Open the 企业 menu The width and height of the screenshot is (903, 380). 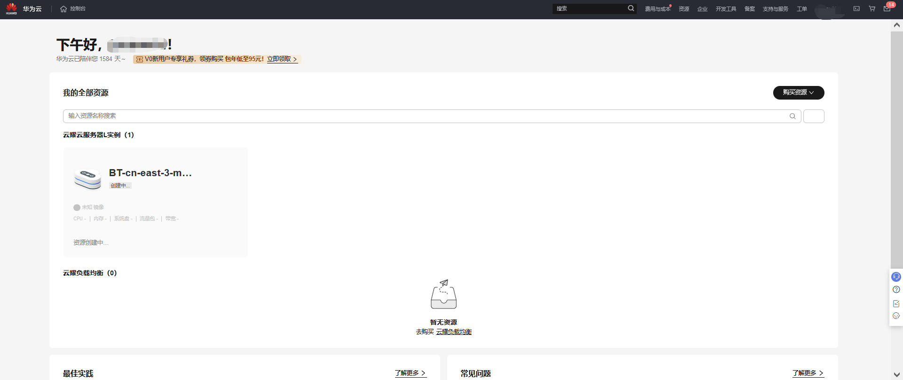click(702, 9)
